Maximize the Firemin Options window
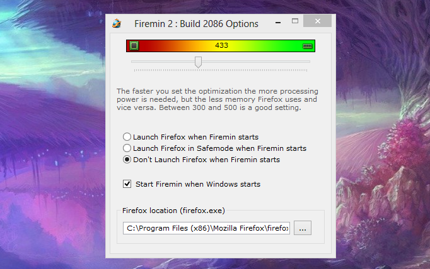This screenshot has height=269, width=430. click(295, 21)
